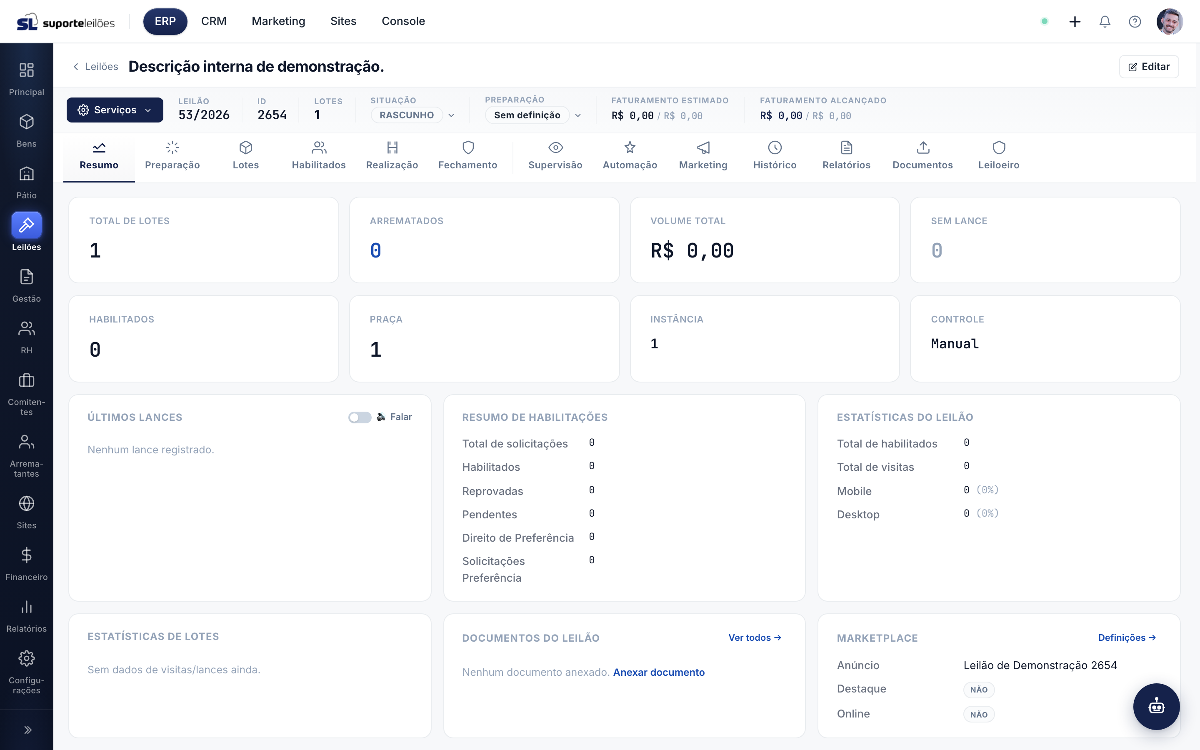Open Marketplace Definições link
The width and height of the screenshot is (1200, 750).
coord(1127,637)
